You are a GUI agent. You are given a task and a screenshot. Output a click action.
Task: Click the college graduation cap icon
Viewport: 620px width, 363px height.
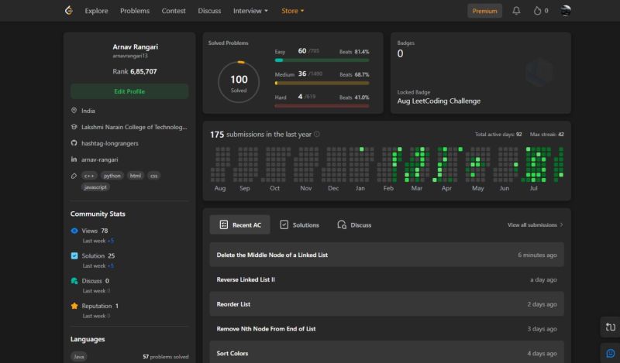[x=74, y=127]
